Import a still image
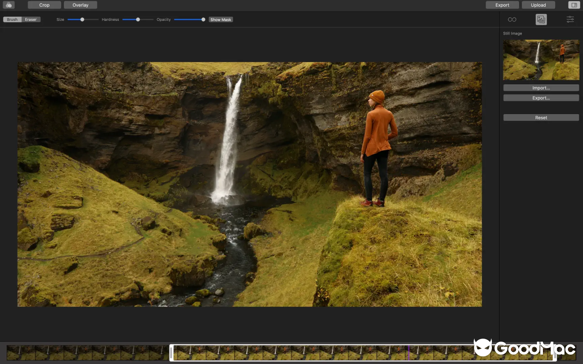The height and width of the screenshot is (364, 583). pos(541,87)
